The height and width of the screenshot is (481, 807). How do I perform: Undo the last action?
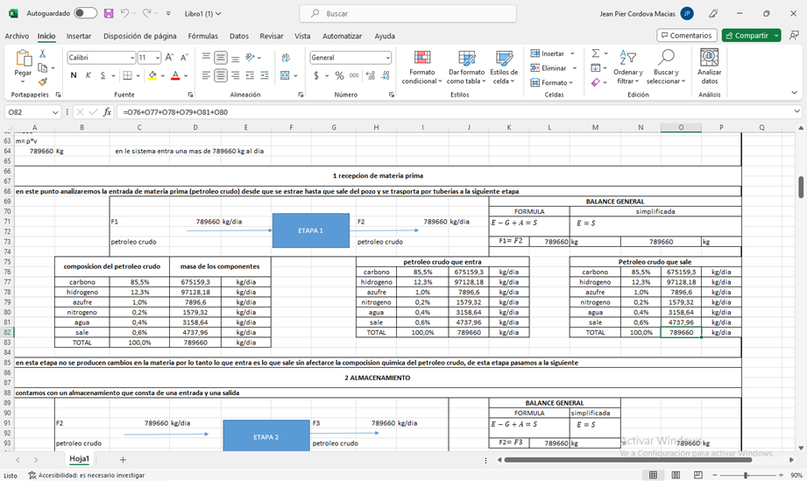click(124, 13)
